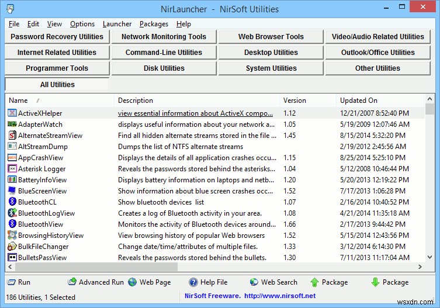Screen dimensions: 440x308
Task: Select System Utilities group
Action: click(x=271, y=68)
